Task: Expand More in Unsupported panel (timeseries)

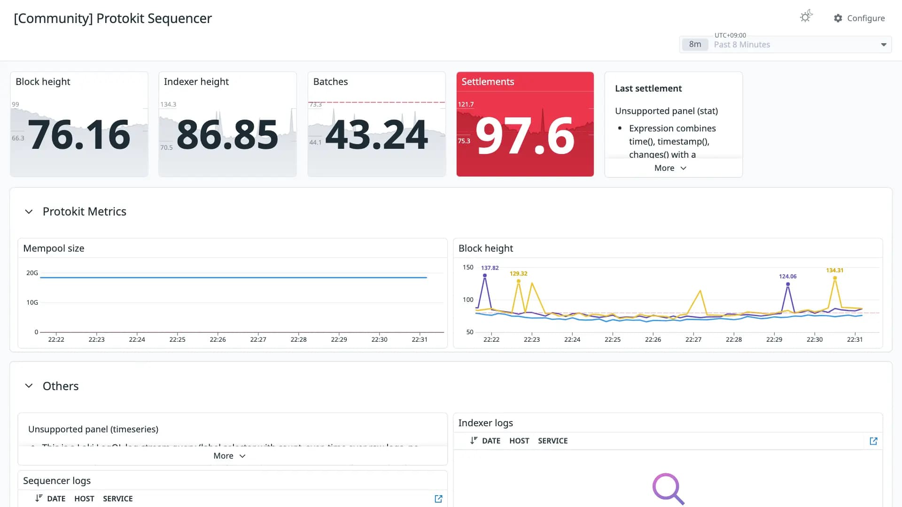Action: (229, 456)
